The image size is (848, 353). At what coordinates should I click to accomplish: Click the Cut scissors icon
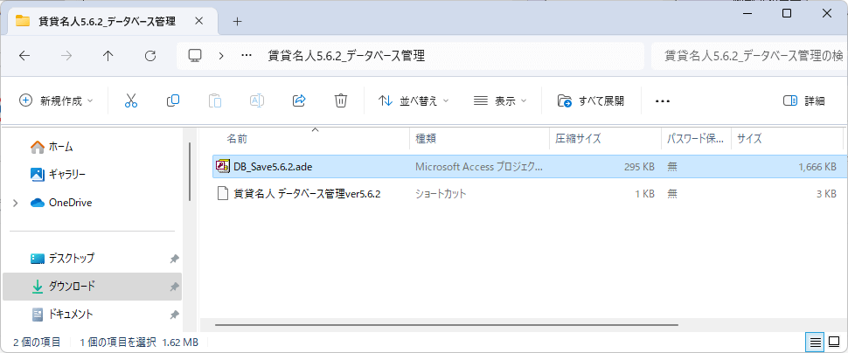point(131,100)
